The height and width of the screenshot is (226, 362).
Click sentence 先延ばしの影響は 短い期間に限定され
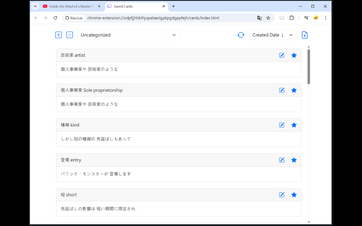coord(98,209)
